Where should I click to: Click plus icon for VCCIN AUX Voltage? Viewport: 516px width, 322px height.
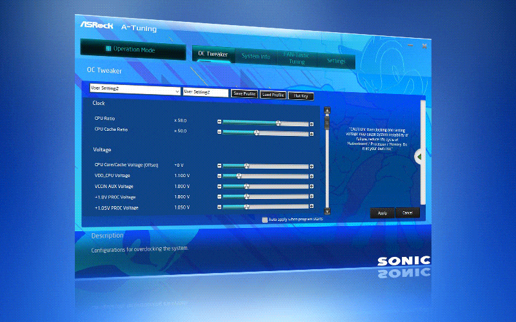tap(312, 187)
